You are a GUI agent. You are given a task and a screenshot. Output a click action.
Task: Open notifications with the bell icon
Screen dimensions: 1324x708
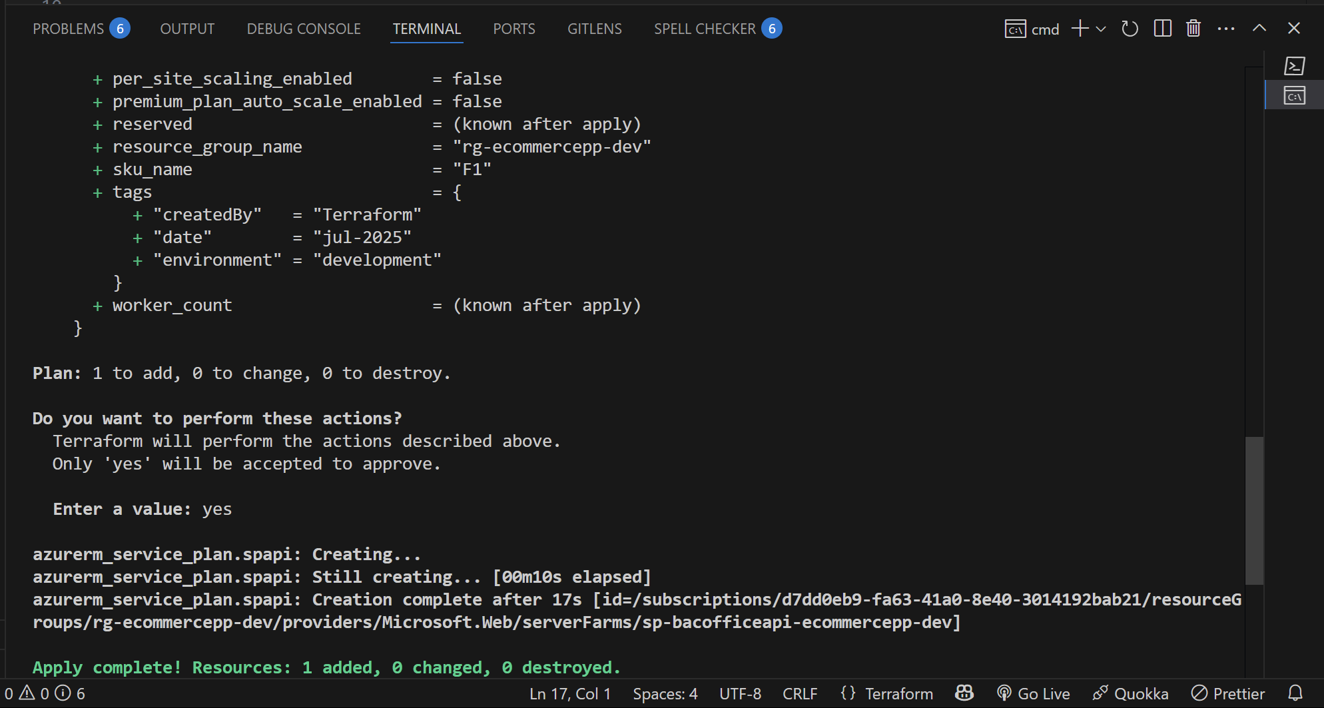pos(1295,693)
